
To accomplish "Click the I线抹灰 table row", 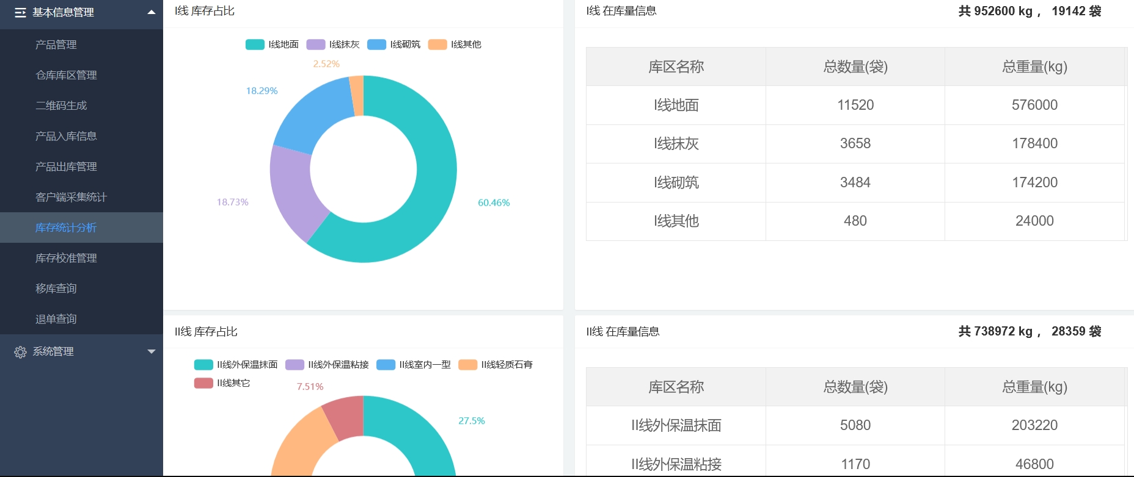I will pyautogui.click(x=855, y=144).
